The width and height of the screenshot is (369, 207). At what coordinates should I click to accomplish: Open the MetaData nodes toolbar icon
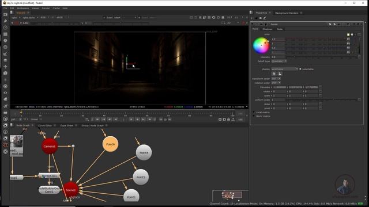5,99
